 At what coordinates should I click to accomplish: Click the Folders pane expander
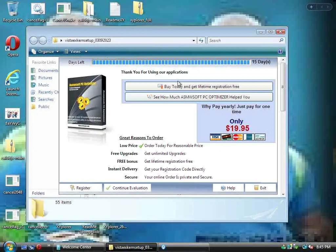(x=38, y=193)
